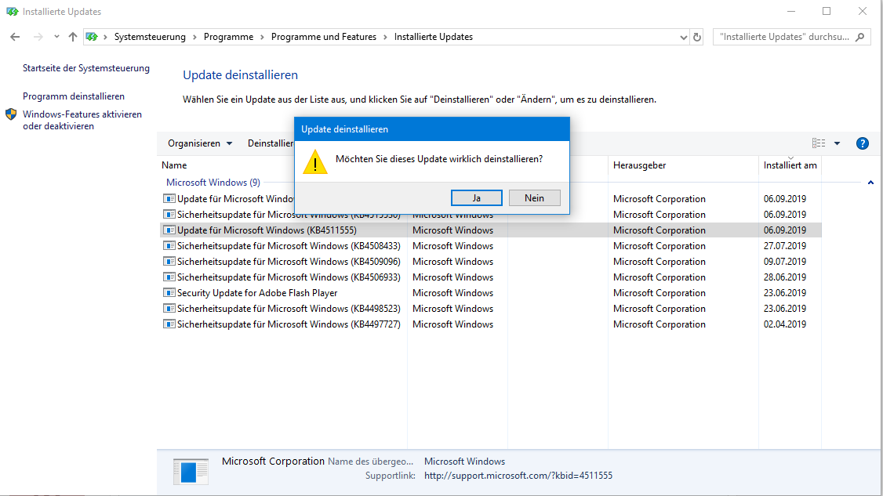Go back with the left arrow

tap(15, 37)
